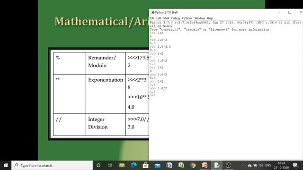Click the '6.0' output in the shell
This screenshot has width=303, height=170.
[152, 78]
